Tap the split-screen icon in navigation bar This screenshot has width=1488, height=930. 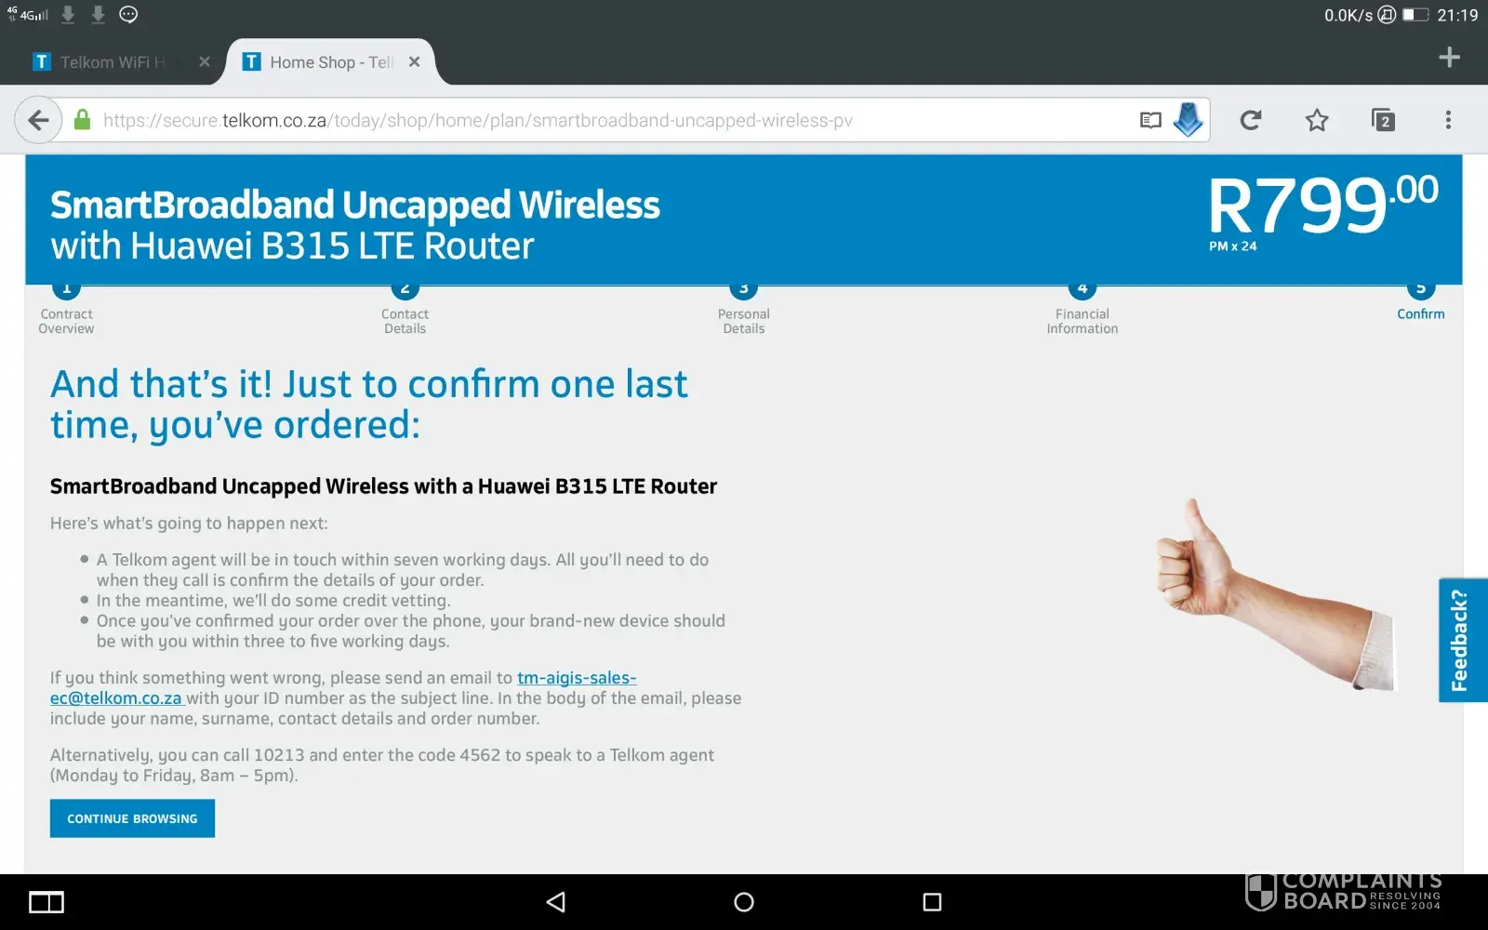(x=46, y=902)
